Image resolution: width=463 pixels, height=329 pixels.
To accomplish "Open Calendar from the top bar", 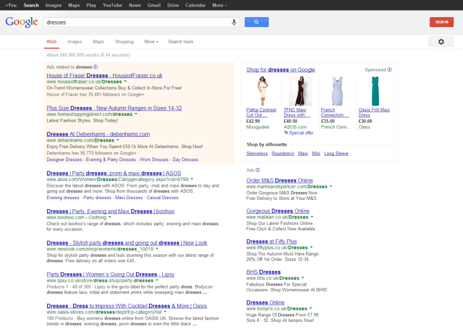I will [195, 5].
